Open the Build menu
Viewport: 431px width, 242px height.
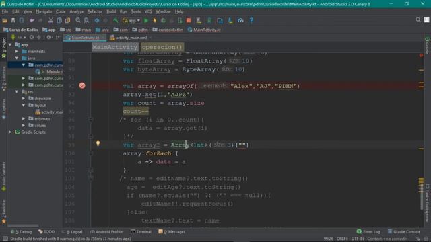click(x=111, y=11)
